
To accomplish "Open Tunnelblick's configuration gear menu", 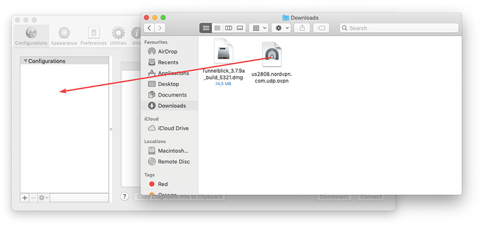I will (x=43, y=197).
